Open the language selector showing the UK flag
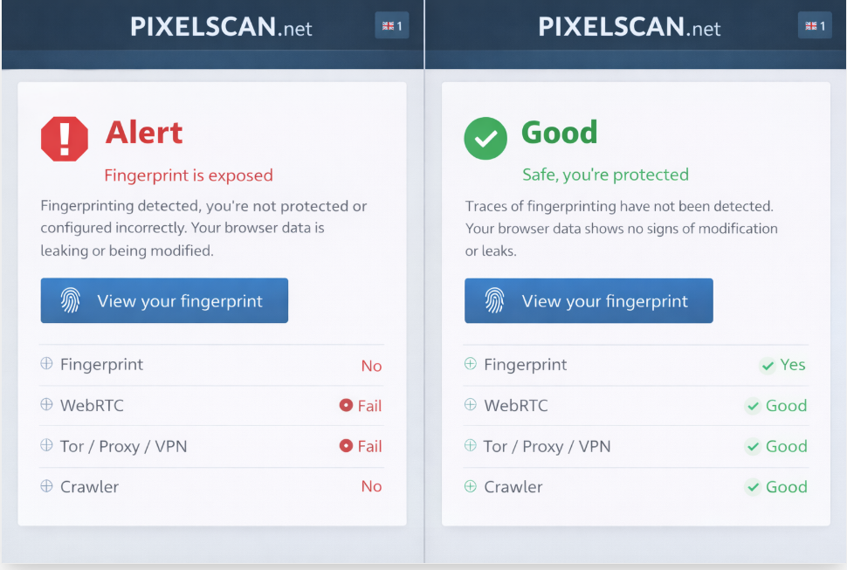Image resolution: width=847 pixels, height=570 pixels. [391, 25]
